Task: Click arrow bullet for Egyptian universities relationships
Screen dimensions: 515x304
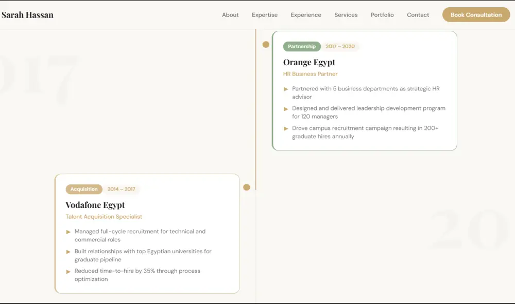Action: pos(68,252)
